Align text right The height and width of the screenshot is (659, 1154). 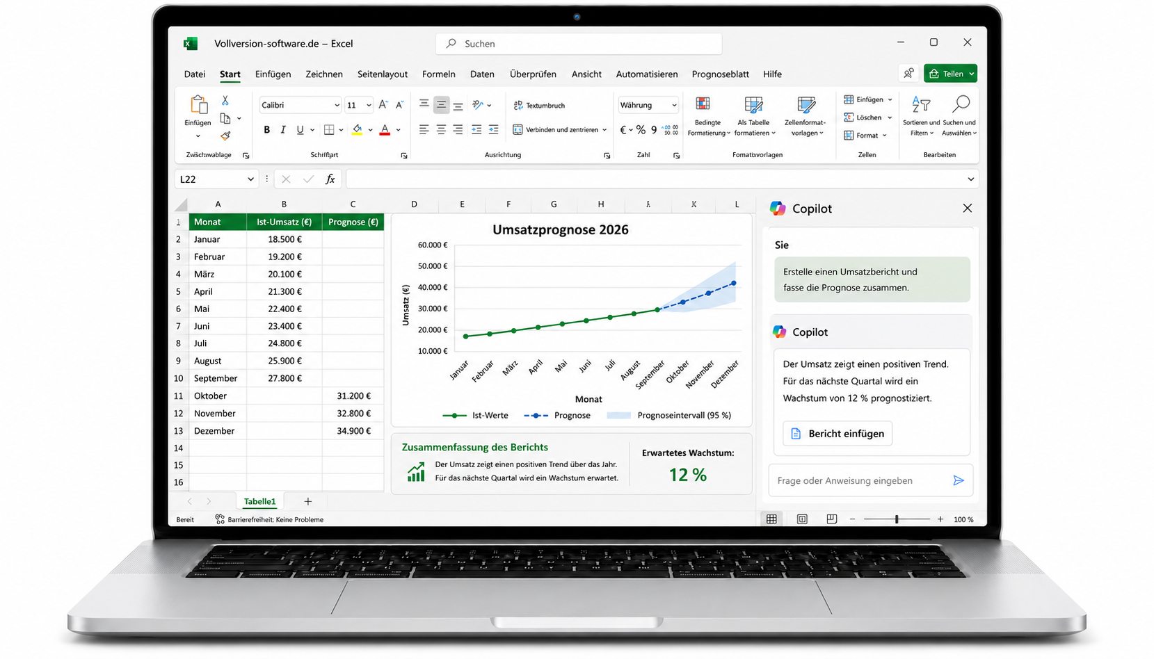pyautogui.click(x=458, y=129)
